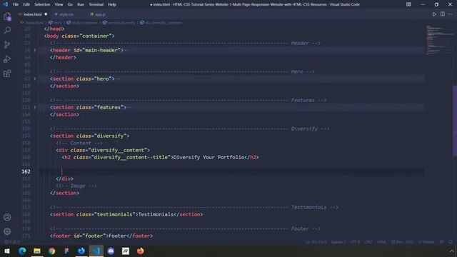Open the notifications bell in status bar

451,242
